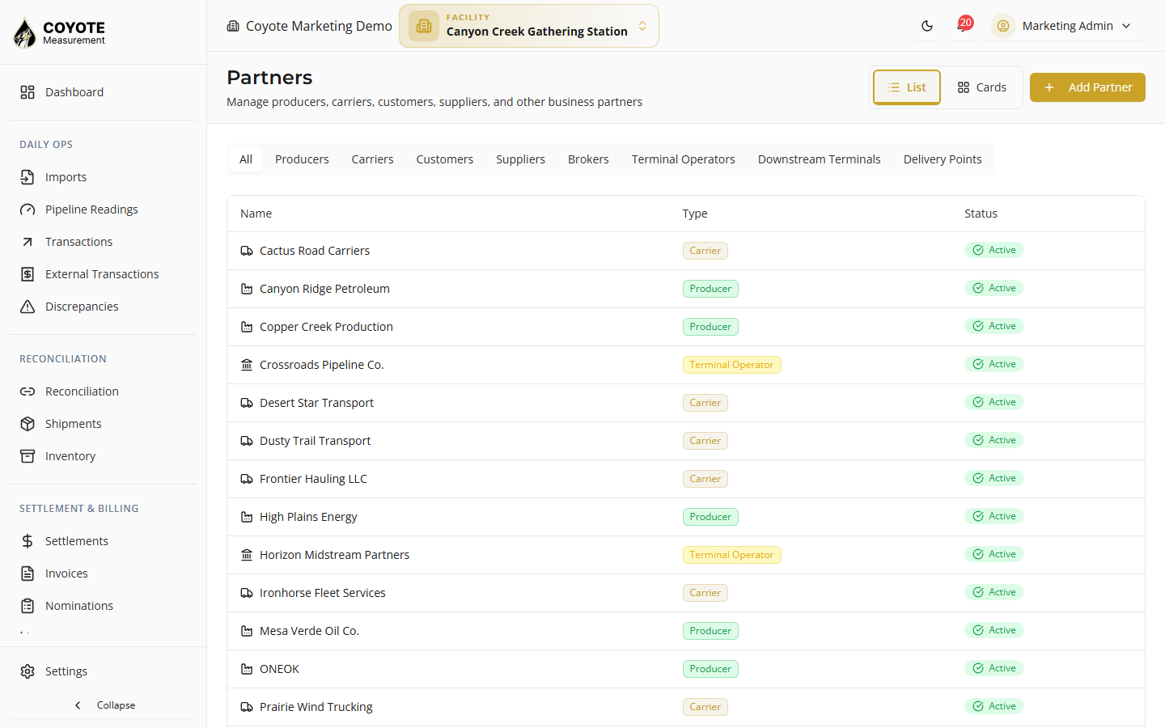
Task: Click bank icon beside Crossroads Pipeline Co.
Action: (x=247, y=365)
